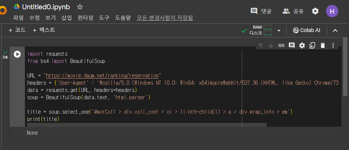This screenshot has width=349, height=150.
Task: Open 댓글 comments button
Action: tap(261, 11)
